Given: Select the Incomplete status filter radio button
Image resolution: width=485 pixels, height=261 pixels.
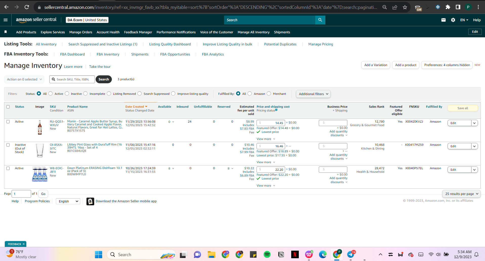Looking at the screenshot, I should [86, 94].
